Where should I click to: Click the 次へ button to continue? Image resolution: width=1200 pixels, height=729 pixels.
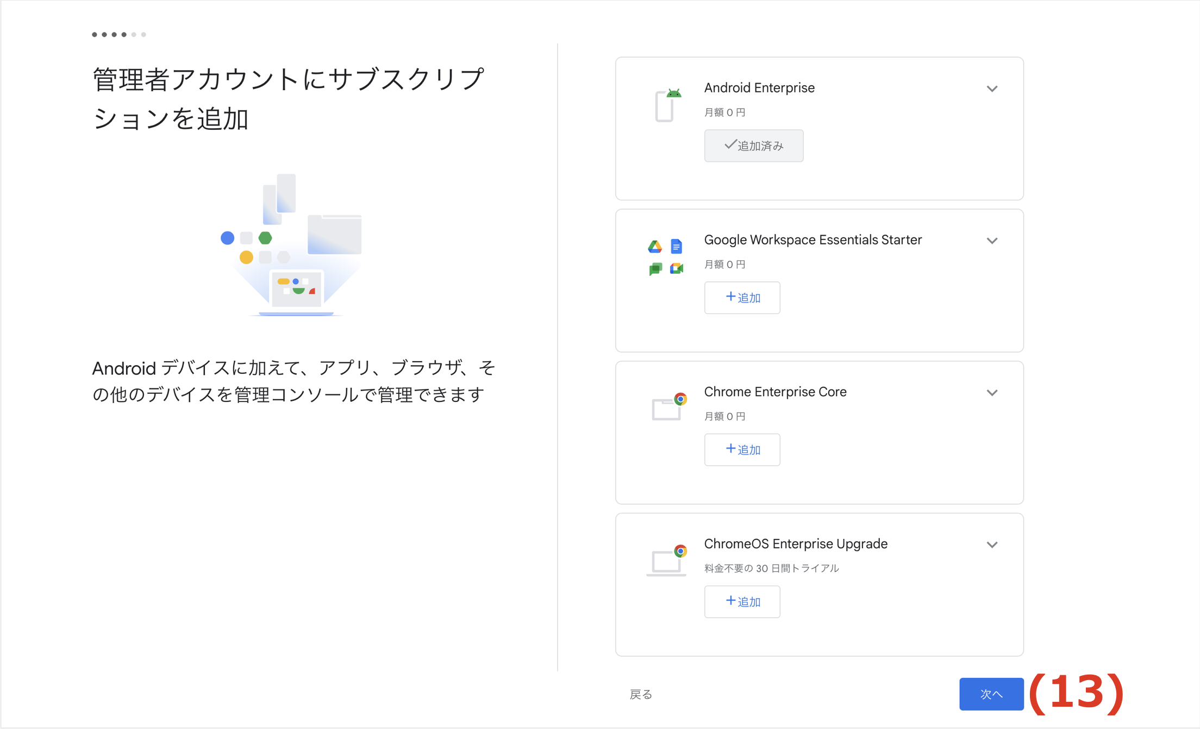point(991,694)
